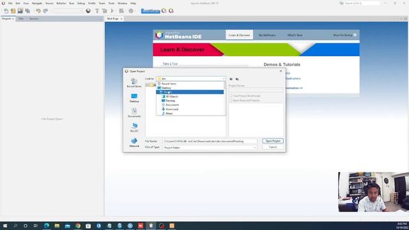Close the Open Project dialog

[x=281, y=71]
